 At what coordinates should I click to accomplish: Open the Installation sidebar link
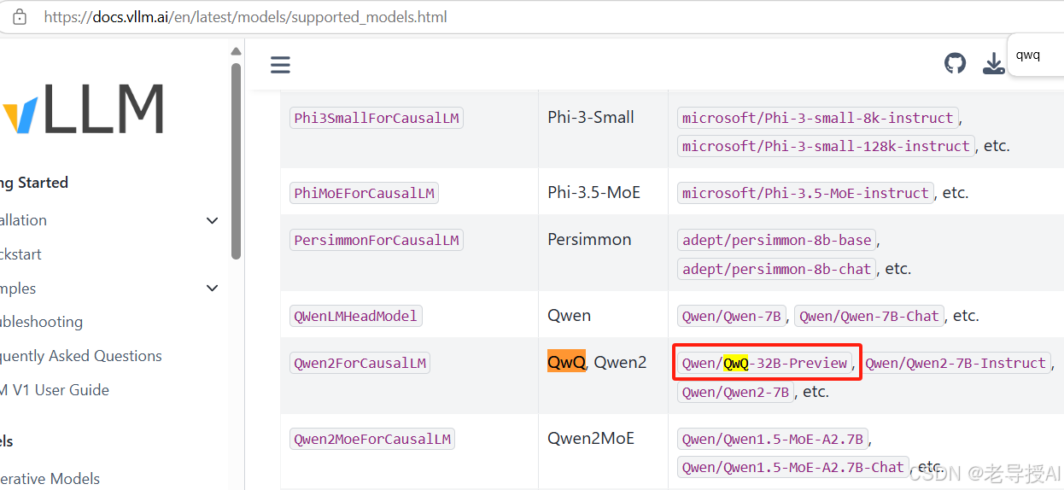click(x=23, y=220)
